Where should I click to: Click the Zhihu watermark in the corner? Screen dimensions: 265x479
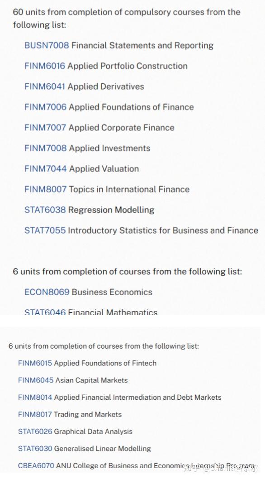pos(221,467)
